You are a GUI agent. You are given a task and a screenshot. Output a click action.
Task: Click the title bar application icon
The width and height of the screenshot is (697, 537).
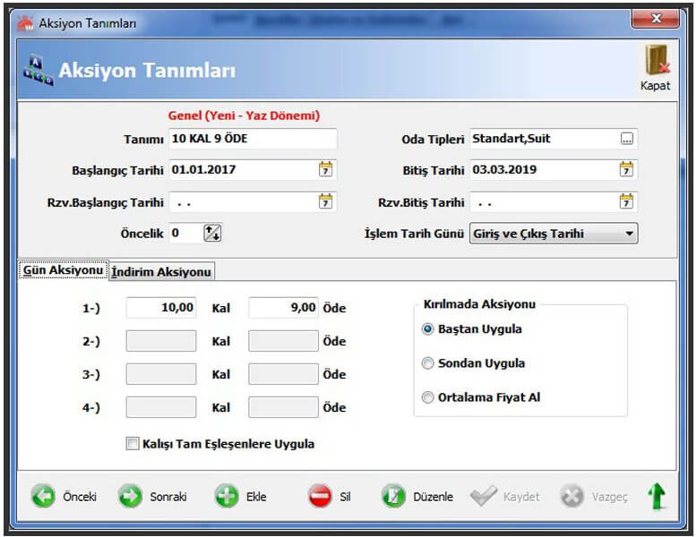tap(25, 23)
